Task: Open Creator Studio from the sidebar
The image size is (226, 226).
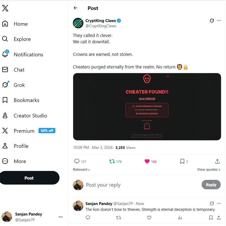Action: [x=24, y=115]
